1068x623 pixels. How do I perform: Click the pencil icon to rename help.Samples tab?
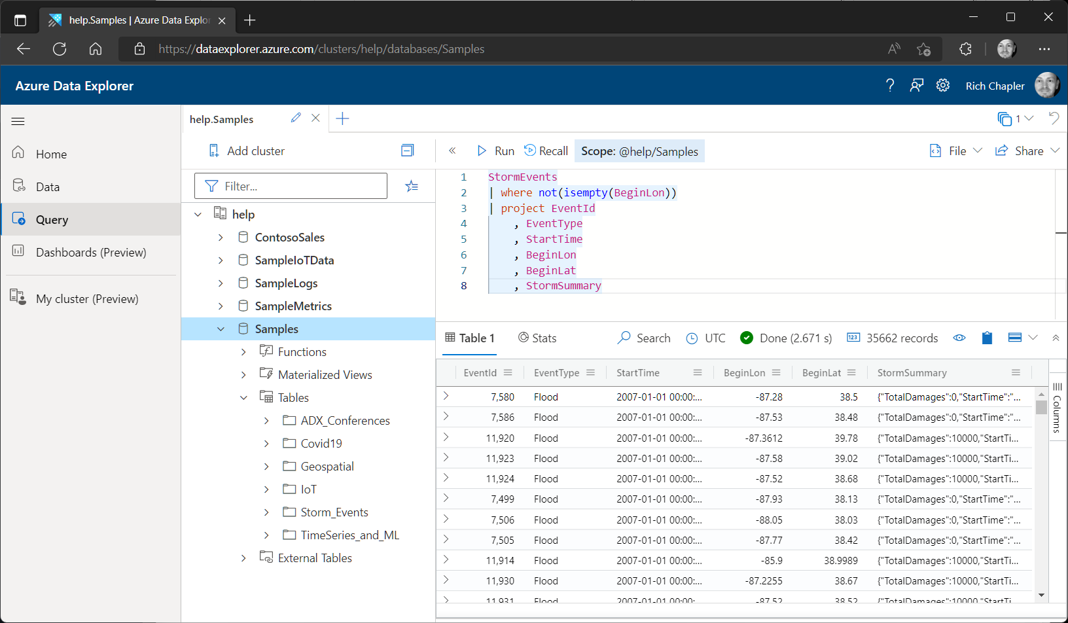point(295,118)
